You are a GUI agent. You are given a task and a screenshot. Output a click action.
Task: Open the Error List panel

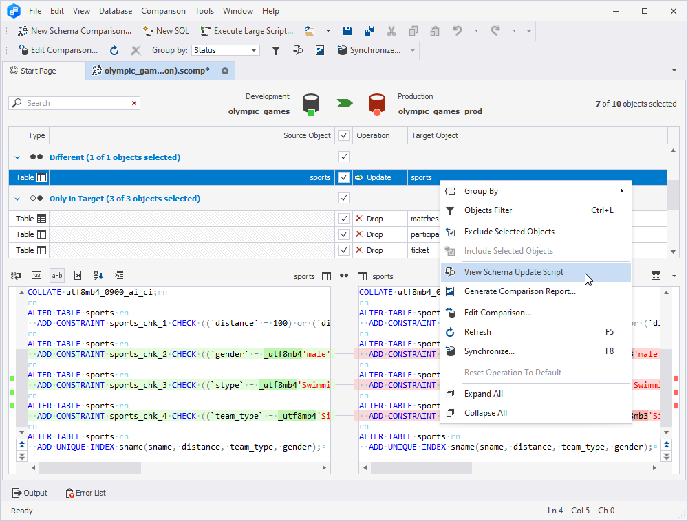(x=85, y=493)
